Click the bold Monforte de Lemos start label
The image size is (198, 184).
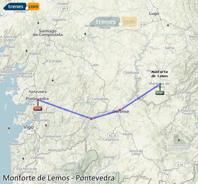tap(160, 74)
